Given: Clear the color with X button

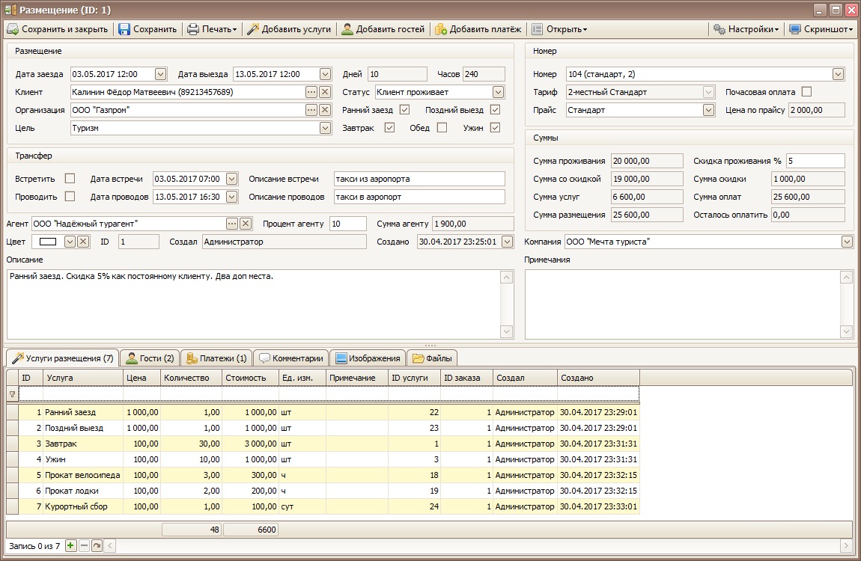Looking at the screenshot, I should coord(83,242).
